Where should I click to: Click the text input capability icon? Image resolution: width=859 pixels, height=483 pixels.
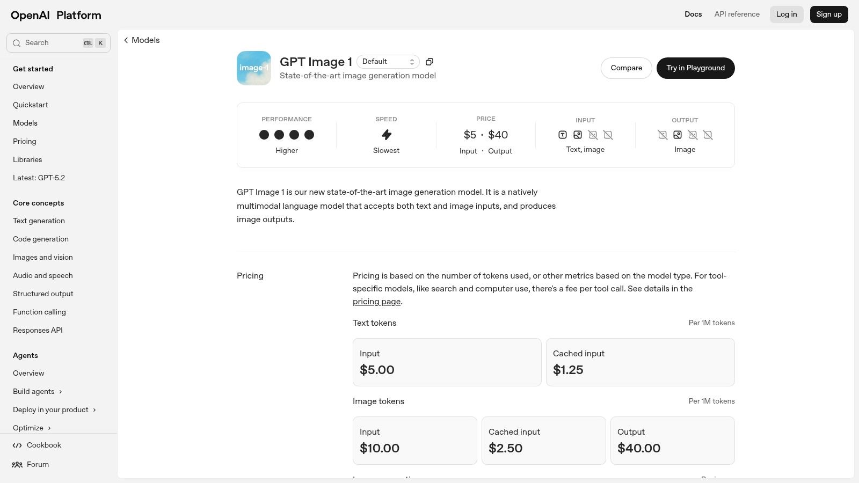[562, 135]
